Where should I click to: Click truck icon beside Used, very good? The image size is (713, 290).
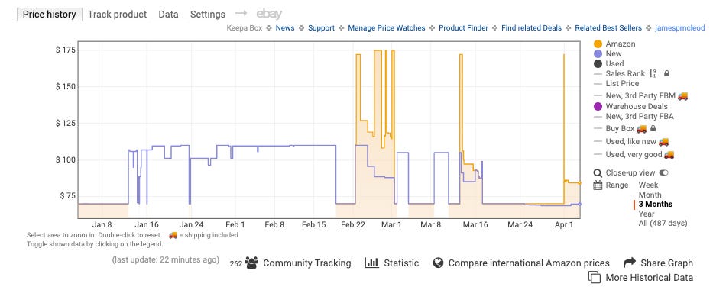[669, 155]
